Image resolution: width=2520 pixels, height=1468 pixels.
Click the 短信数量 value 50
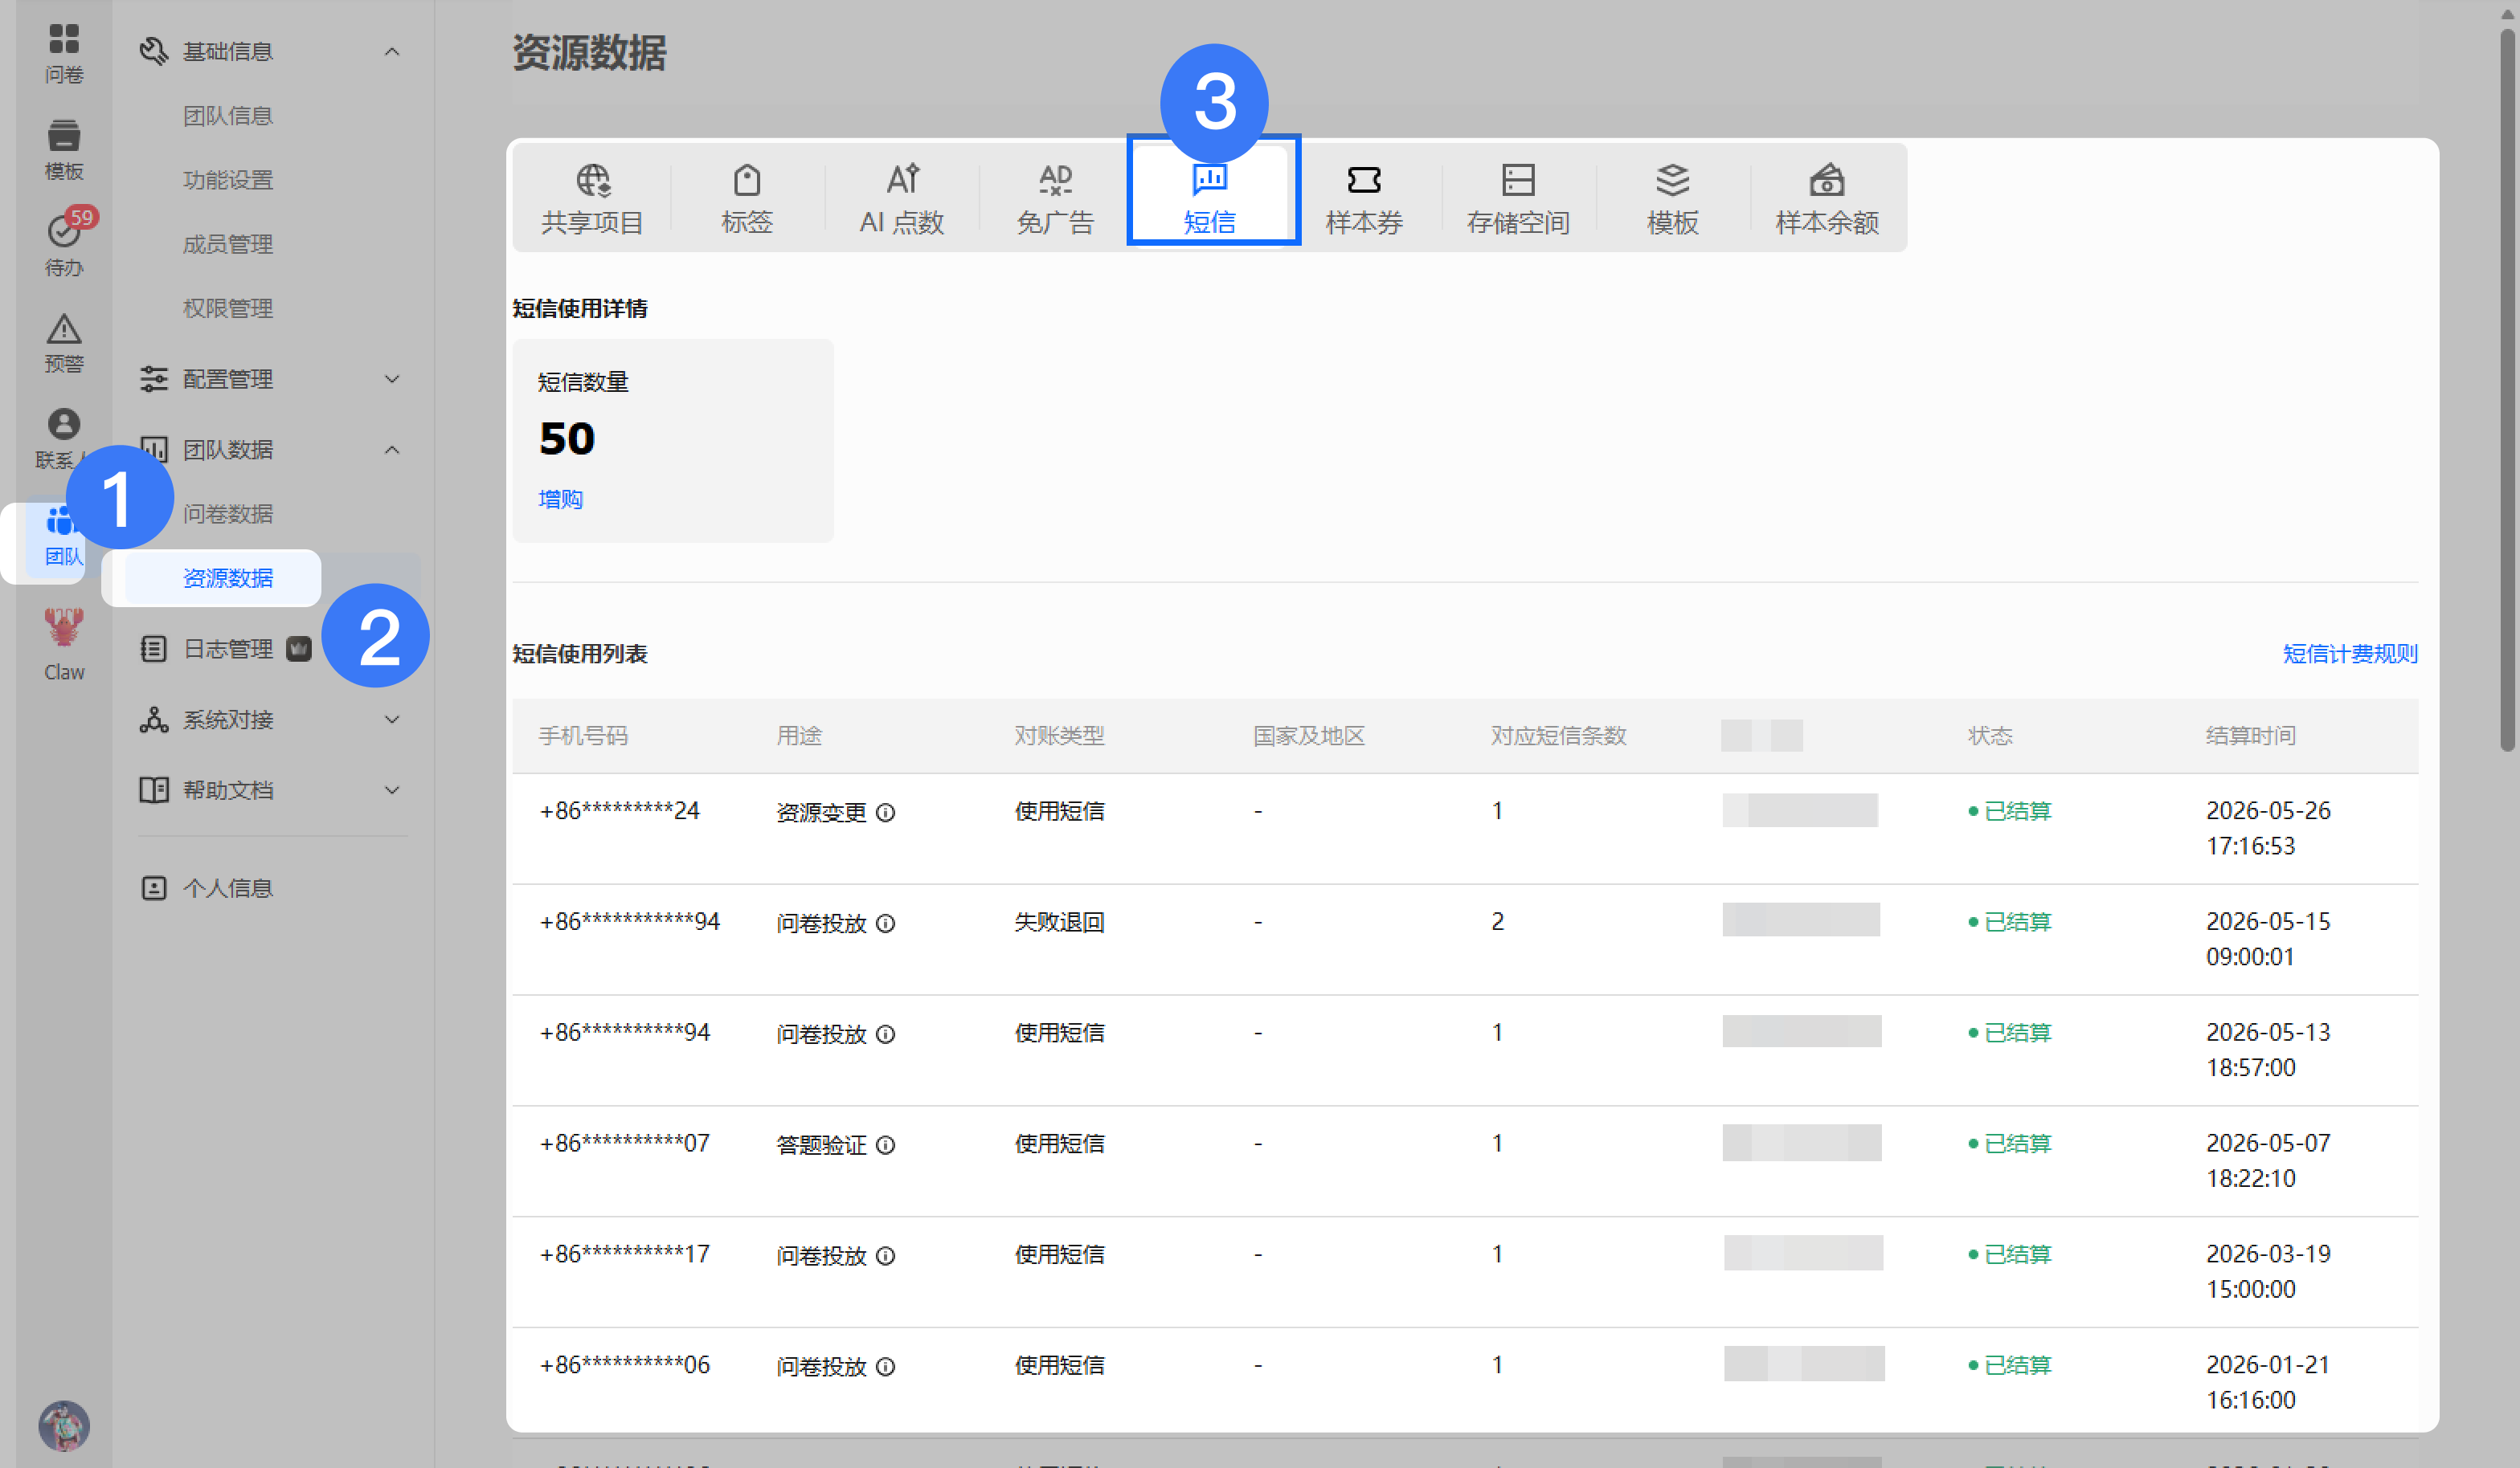click(x=566, y=438)
